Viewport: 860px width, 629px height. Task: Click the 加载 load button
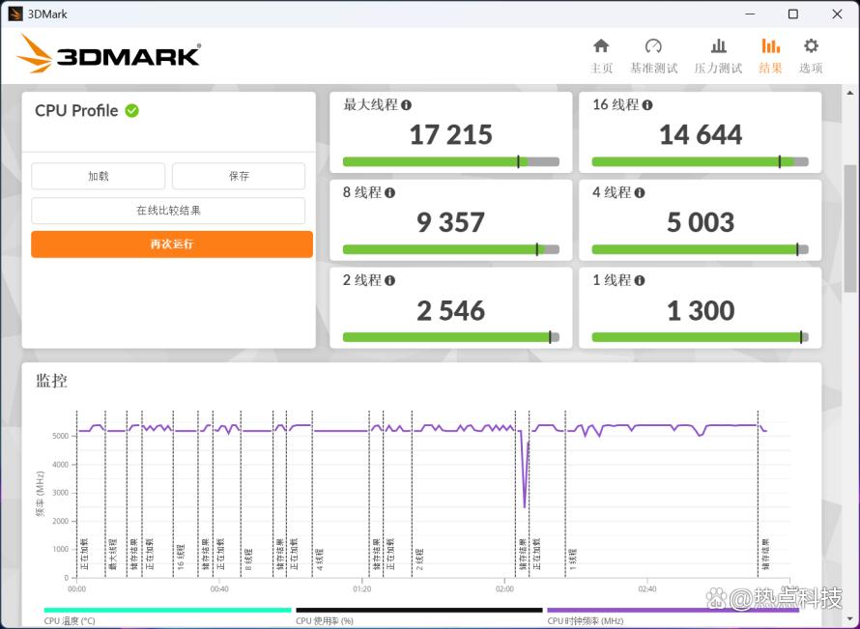(x=99, y=176)
